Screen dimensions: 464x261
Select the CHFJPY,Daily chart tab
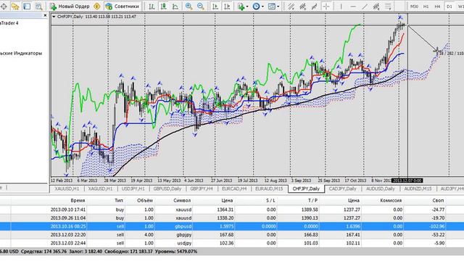tap(306, 188)
